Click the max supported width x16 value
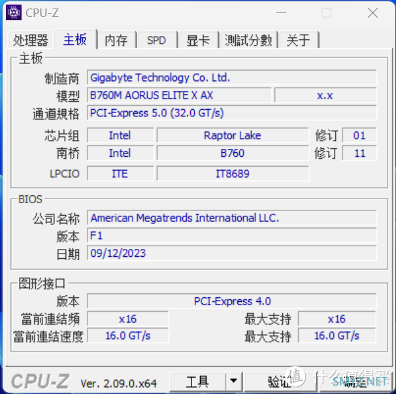Screen dimensions: 396x394 (x=337, y=319)
